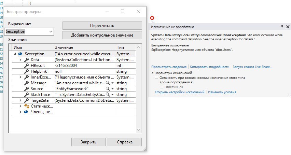Toggle the Fitness.BL.dll exclusion checkbox
The image size is (291, 155).
point(162,87)
